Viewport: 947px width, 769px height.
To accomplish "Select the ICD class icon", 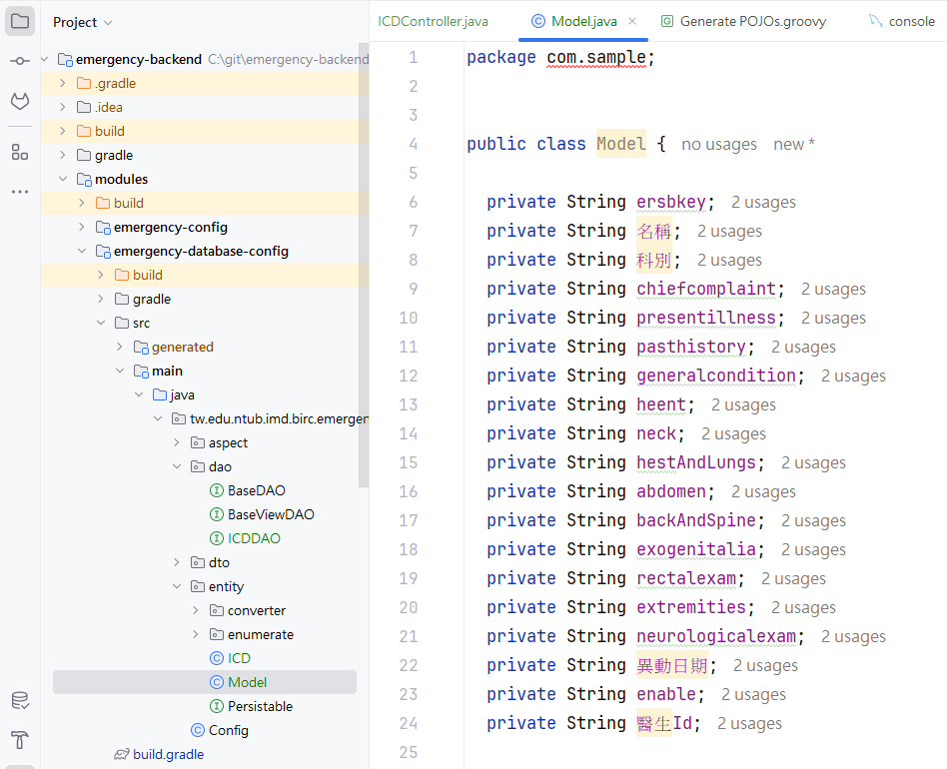I will click(x=216, y=658).
